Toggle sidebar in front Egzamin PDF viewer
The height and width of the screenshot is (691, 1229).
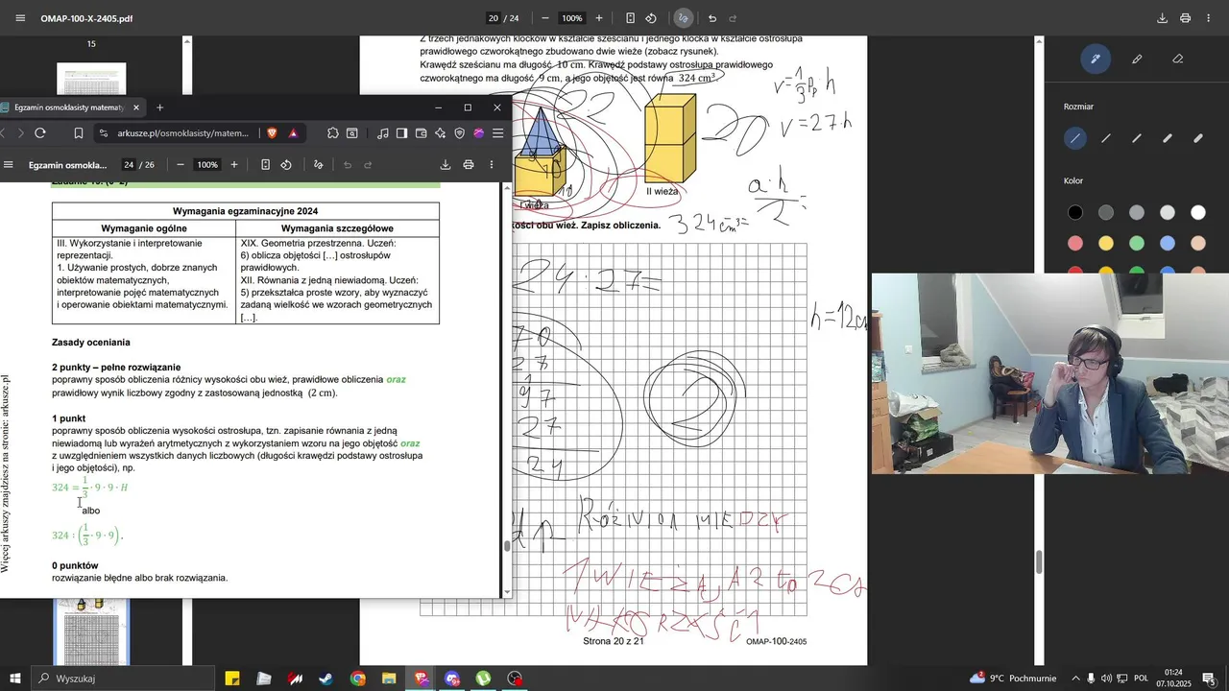pos(9,164)
